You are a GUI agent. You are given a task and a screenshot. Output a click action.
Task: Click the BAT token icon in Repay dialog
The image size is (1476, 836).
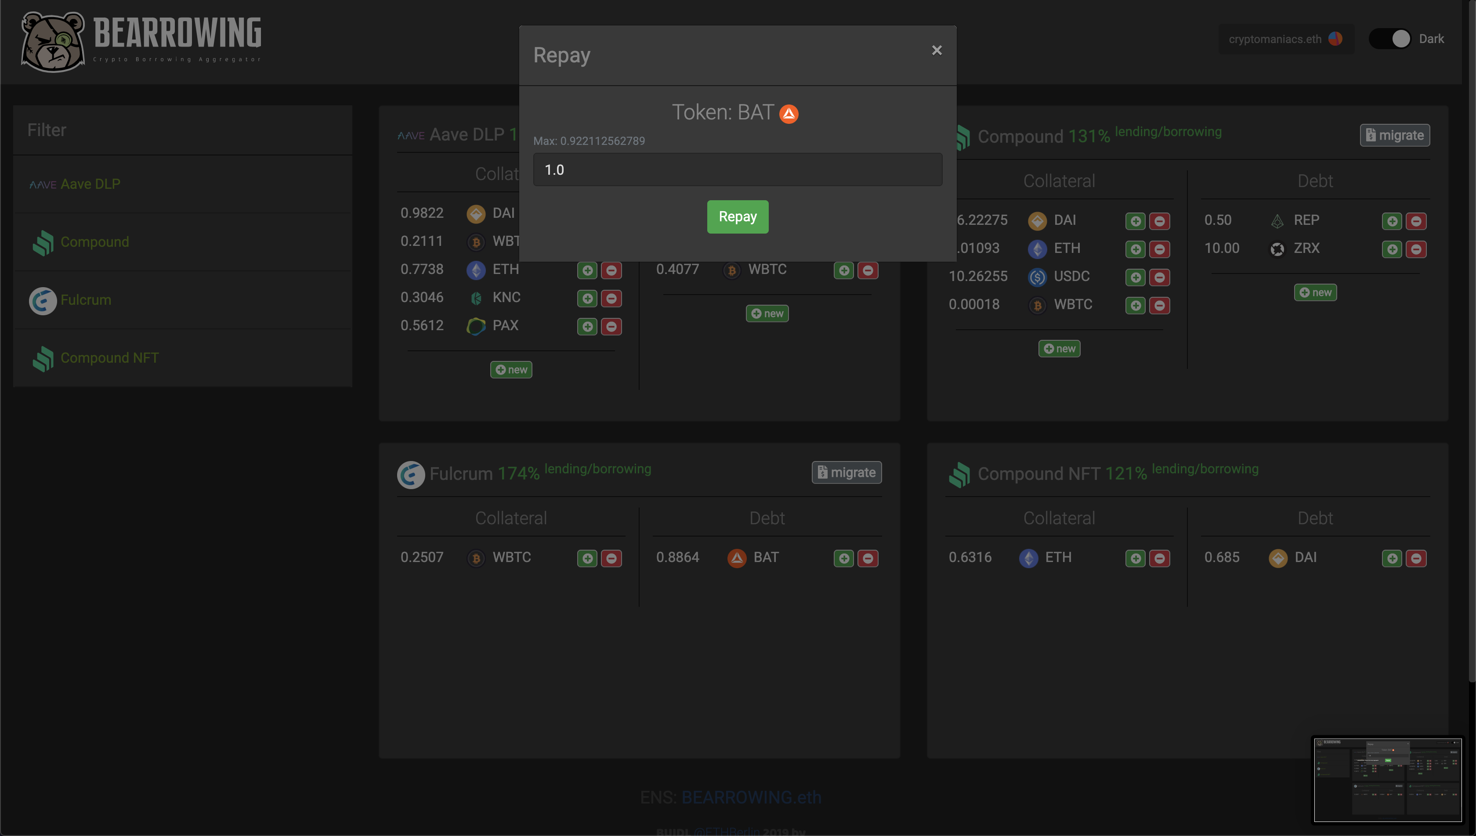(x=789, y=114)
